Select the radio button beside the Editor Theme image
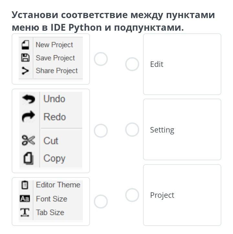This screenshot has width=233, height=234. coord(101,201)
